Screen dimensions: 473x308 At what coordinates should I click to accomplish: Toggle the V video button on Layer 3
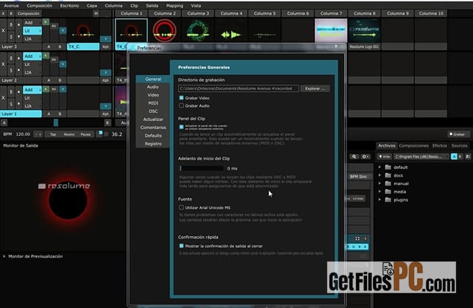click(x=63, y=30)
